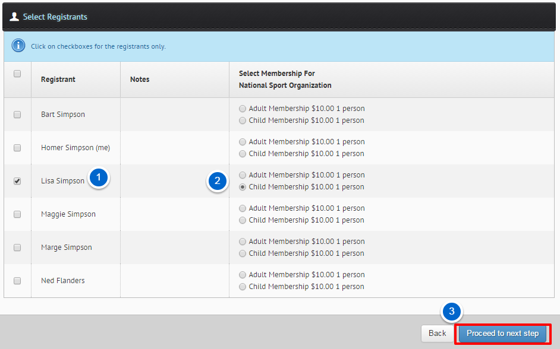The height and width of the screenshot is (349, 560).
Task: Click the name Maggie Simpson
Action: coord(68,214)
